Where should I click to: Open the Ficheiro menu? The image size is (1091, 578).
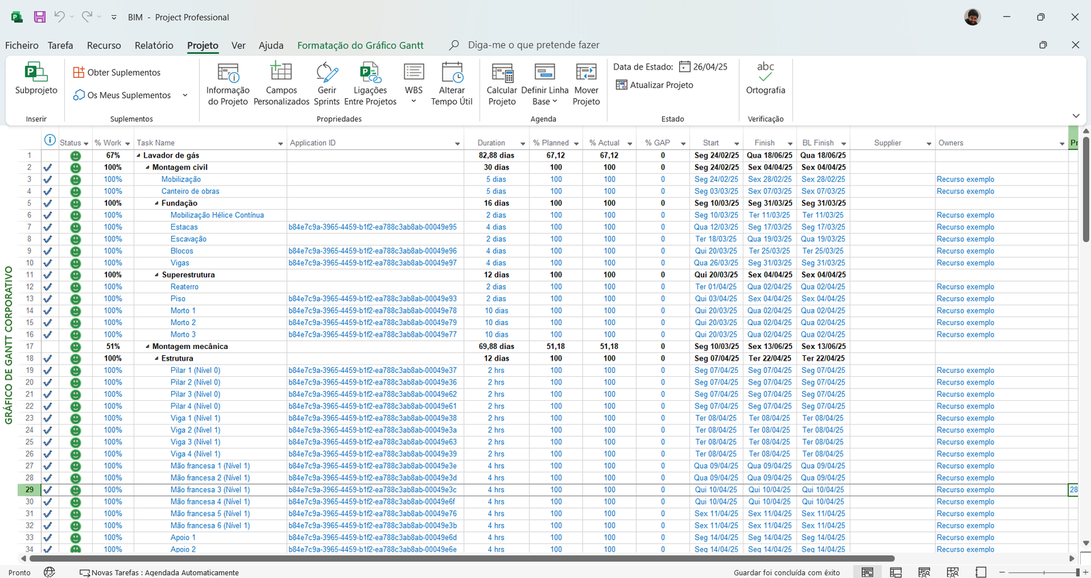(x=22, y=45)
